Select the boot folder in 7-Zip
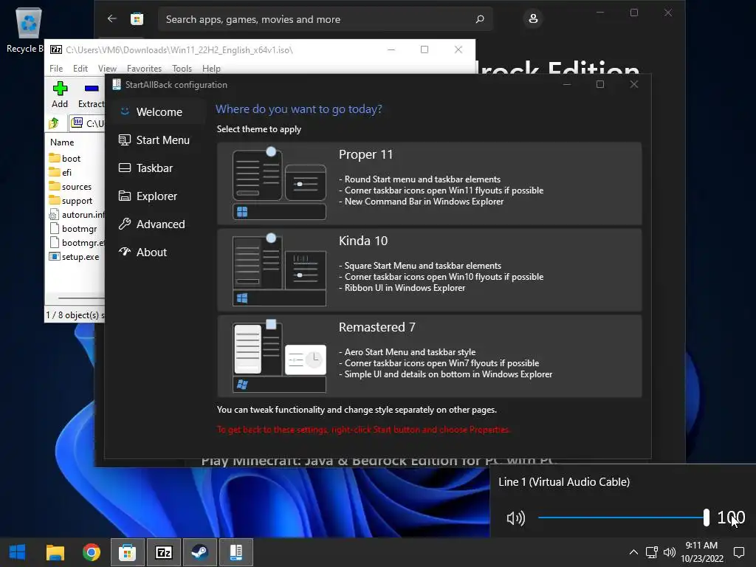This screenshot has height=567, width=756. [x=65, y=158]
